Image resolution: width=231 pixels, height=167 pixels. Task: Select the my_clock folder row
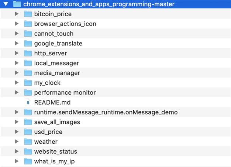[x=115, y=83]
